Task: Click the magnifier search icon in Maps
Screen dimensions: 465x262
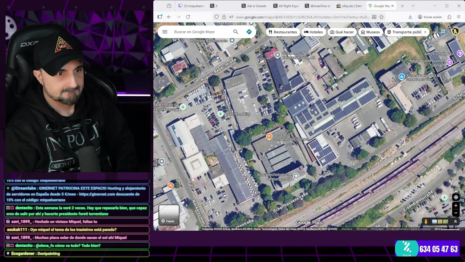Action: click(236, 32)
